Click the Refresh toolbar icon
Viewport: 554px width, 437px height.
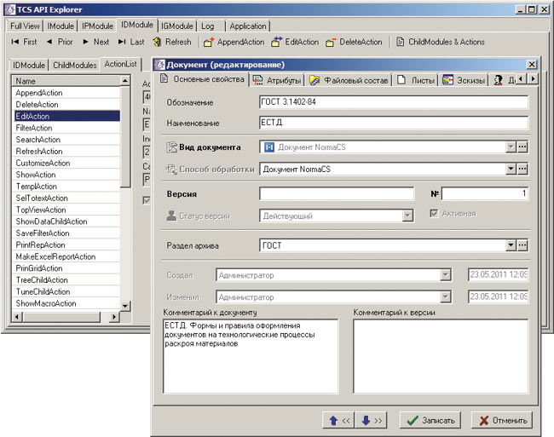coord(157,42)
